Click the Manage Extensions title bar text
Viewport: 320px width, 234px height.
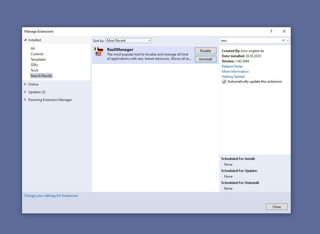39,31
